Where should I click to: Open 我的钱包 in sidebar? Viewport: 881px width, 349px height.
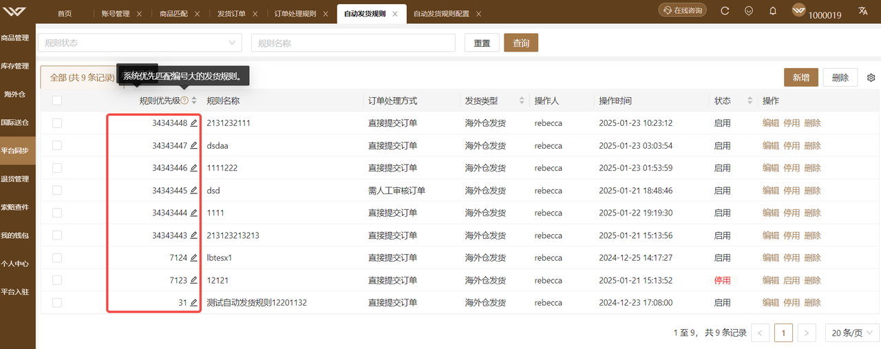pos(15,235)
